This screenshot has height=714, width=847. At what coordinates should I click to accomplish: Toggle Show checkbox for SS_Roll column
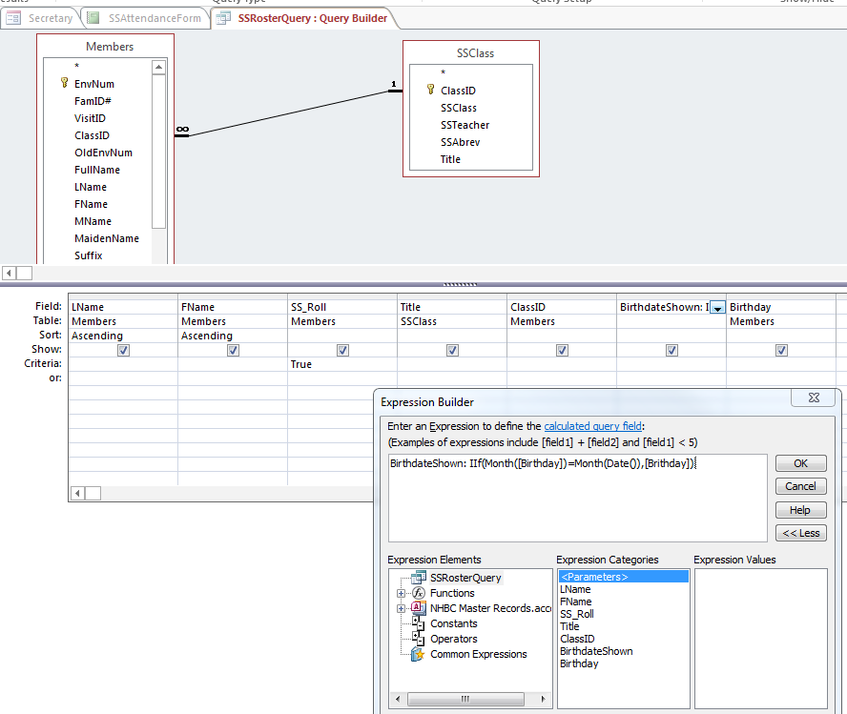click(x=342, y=350)
